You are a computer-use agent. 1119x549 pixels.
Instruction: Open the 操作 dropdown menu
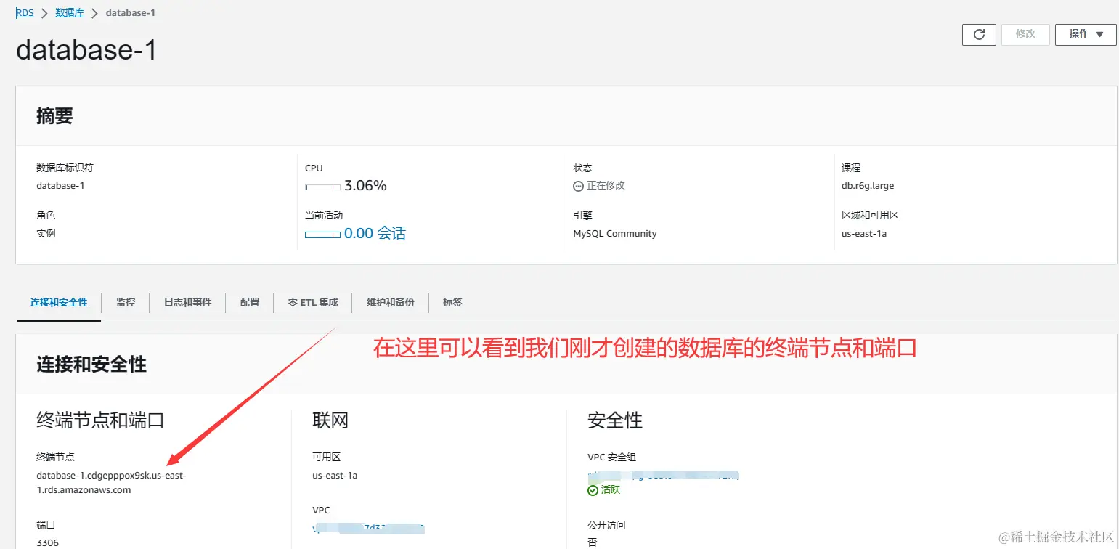pyautogui.click(x=1086, y=34)
